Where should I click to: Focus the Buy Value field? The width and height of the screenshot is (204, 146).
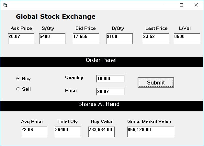(101, 132)
